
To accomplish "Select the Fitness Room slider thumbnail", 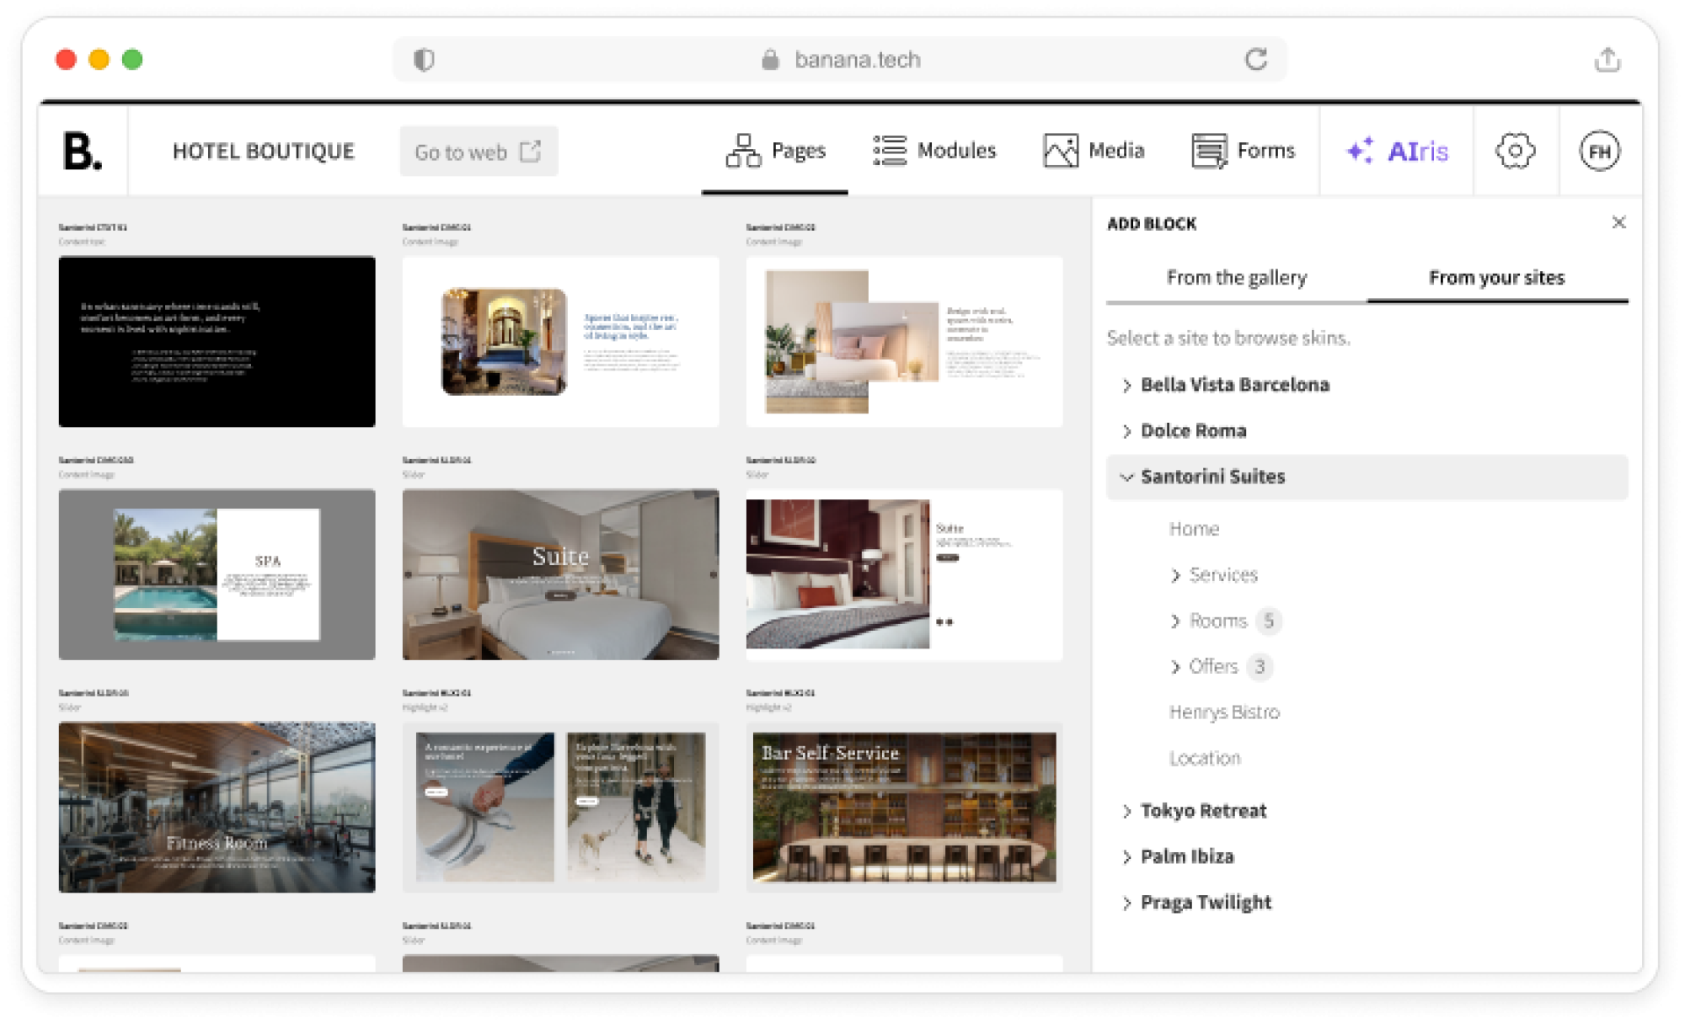I will [x=217, y=807].
